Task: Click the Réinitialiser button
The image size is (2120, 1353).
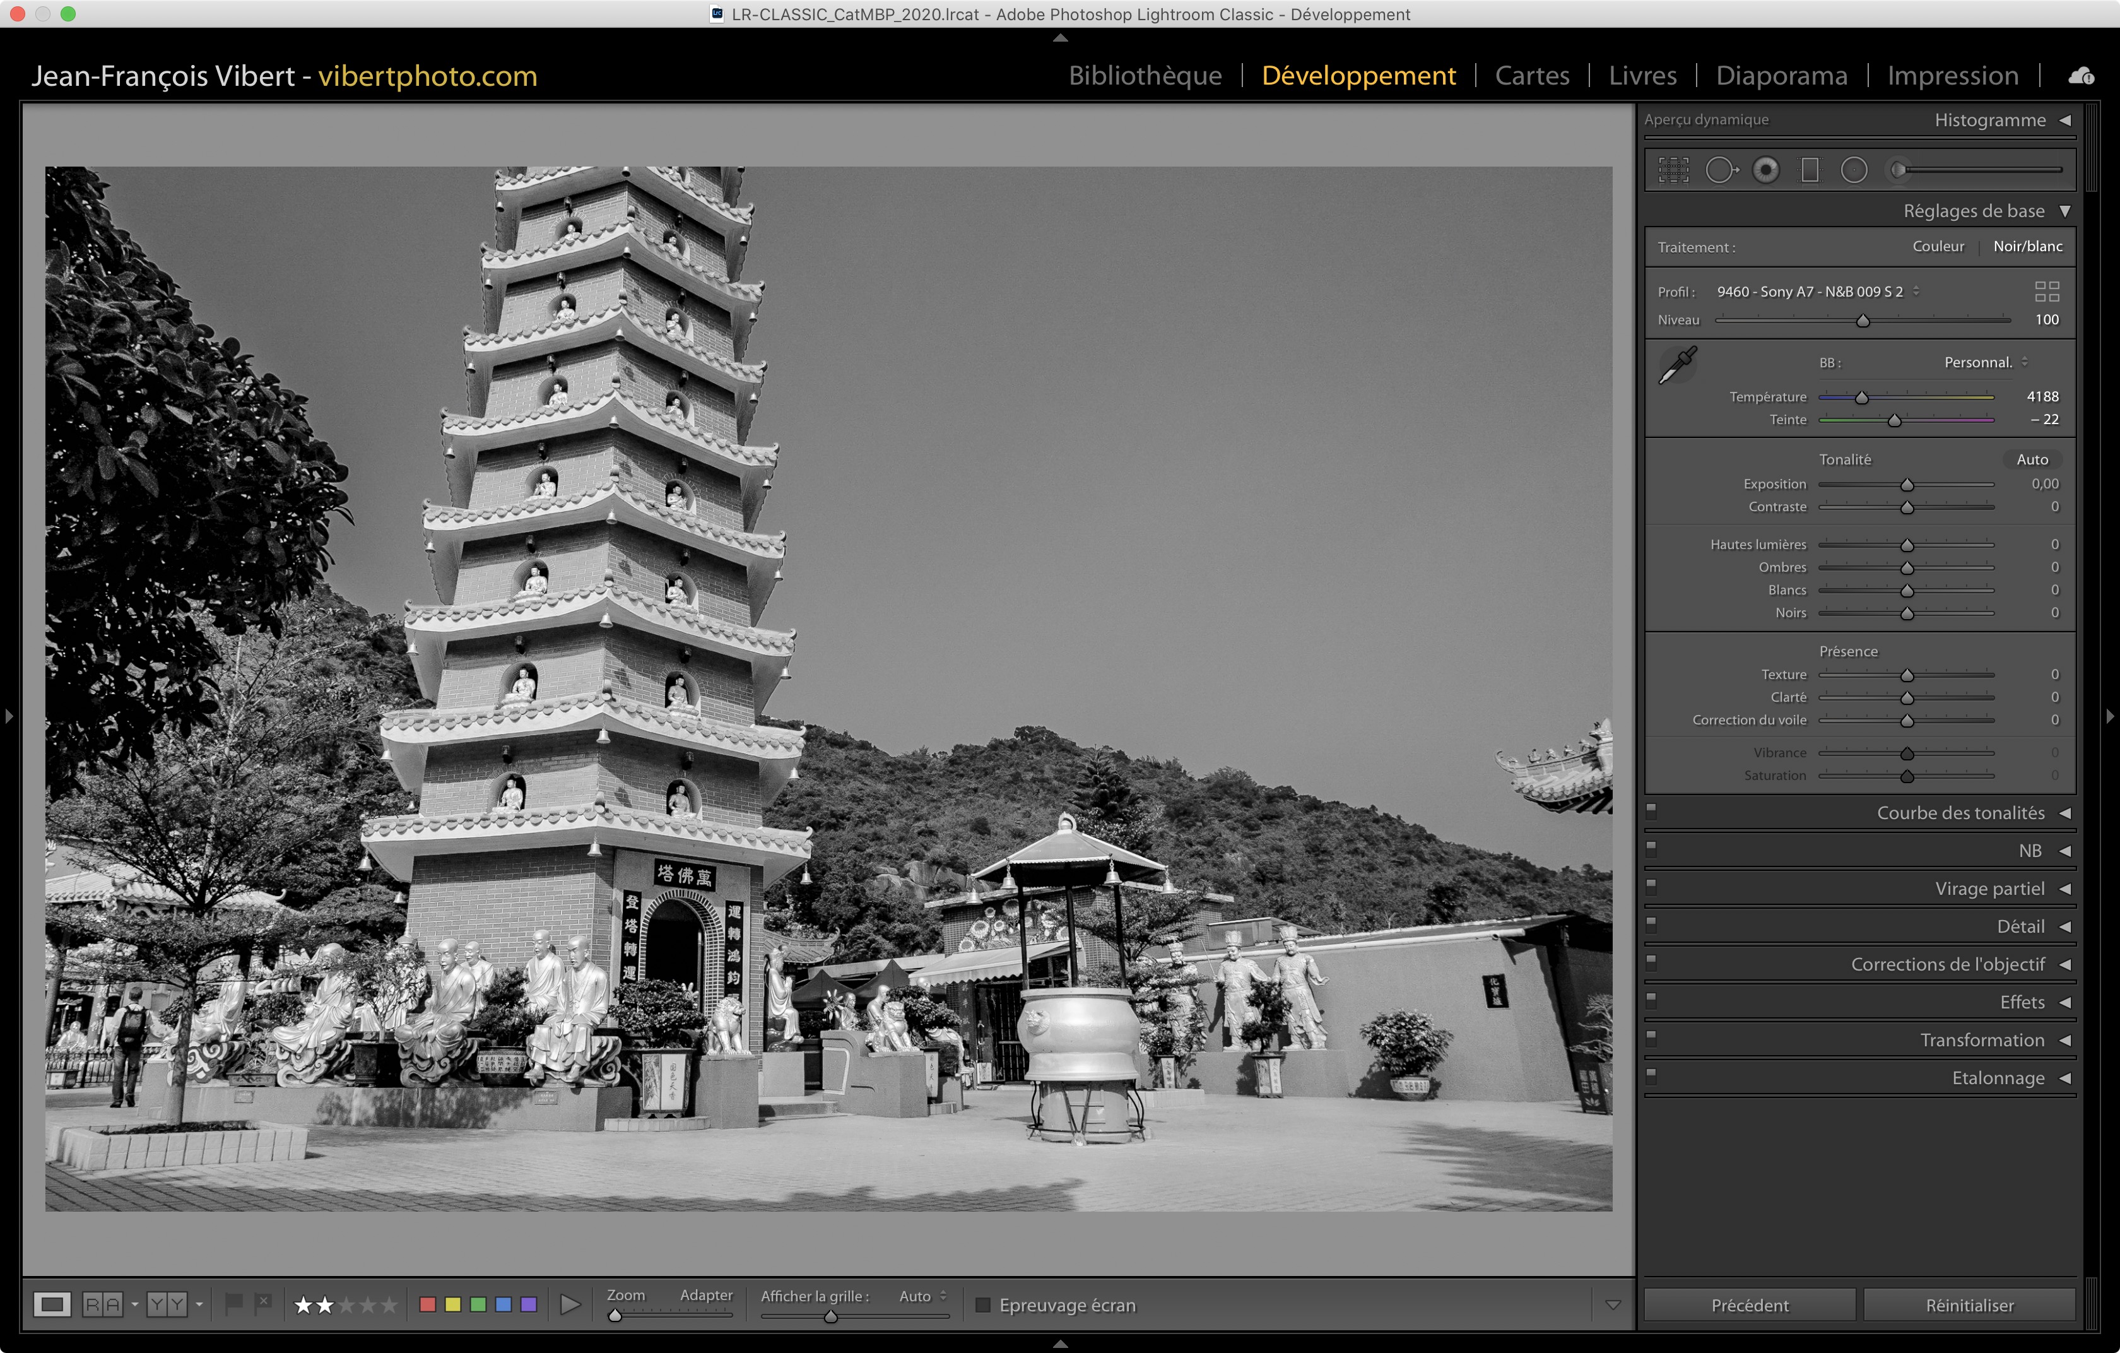Action: pyautogui.click(x=1969, y=1304)
